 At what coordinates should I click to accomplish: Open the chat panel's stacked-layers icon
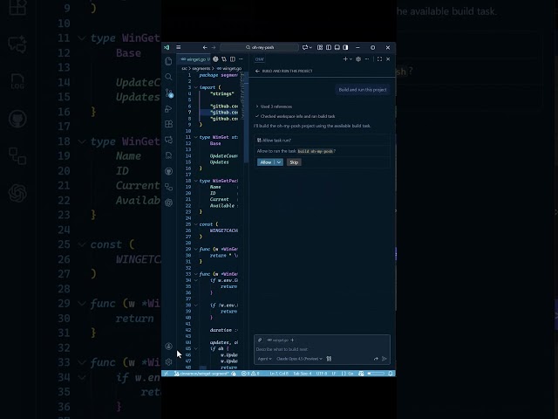(358, 59)
